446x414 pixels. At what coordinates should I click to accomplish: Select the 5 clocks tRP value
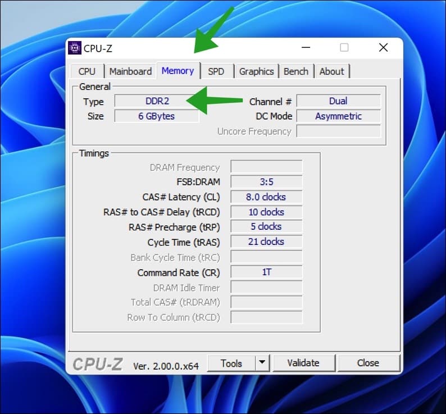coord(266,226)
